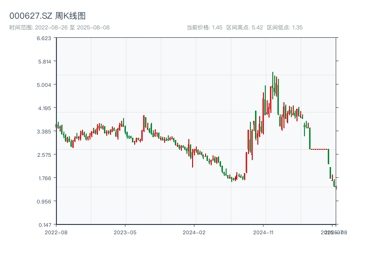Click x-axis label 2022-08
This screenshot has height=280, width=373.
56,232
